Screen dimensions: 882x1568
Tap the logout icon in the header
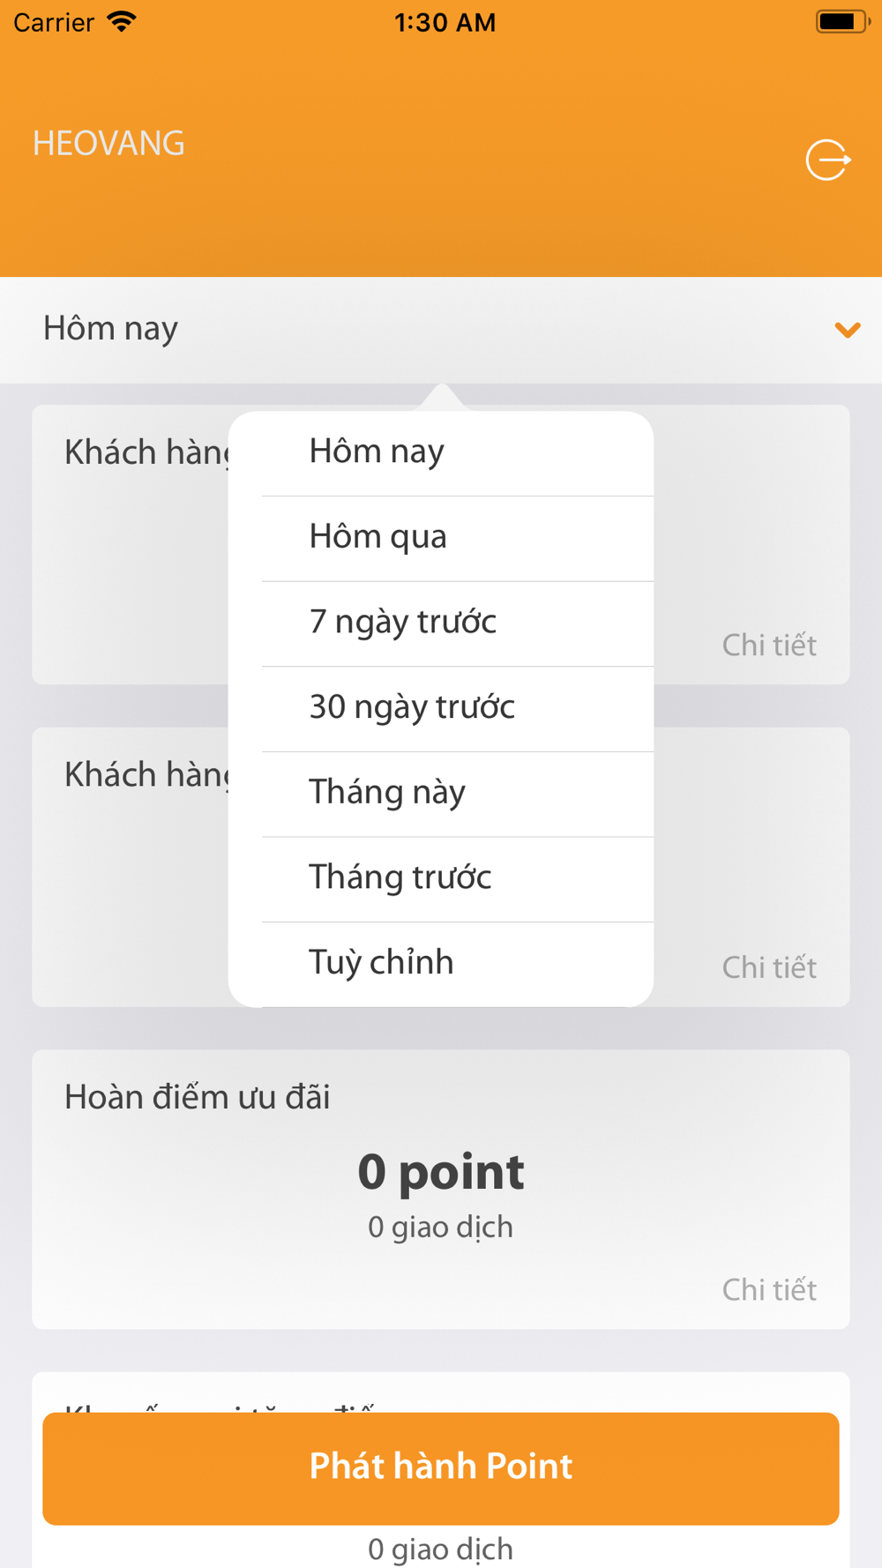[x=828, y=160]
